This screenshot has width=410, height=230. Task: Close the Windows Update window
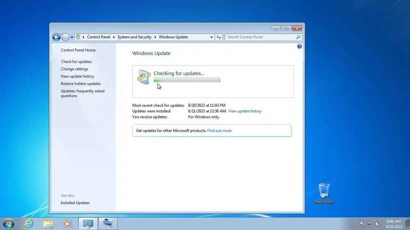pos(297,28)
